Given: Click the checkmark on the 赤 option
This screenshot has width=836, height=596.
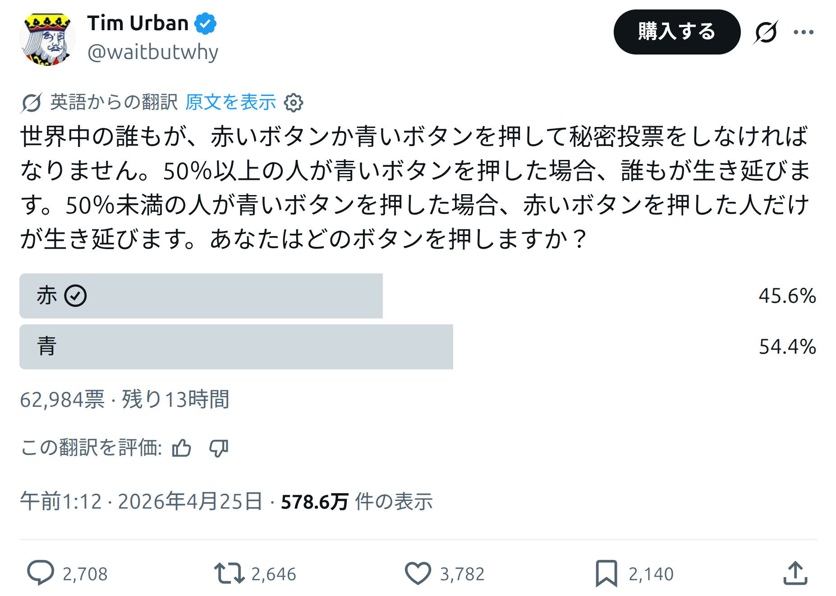Looking at the screenshot, I should tap(75, 296).
